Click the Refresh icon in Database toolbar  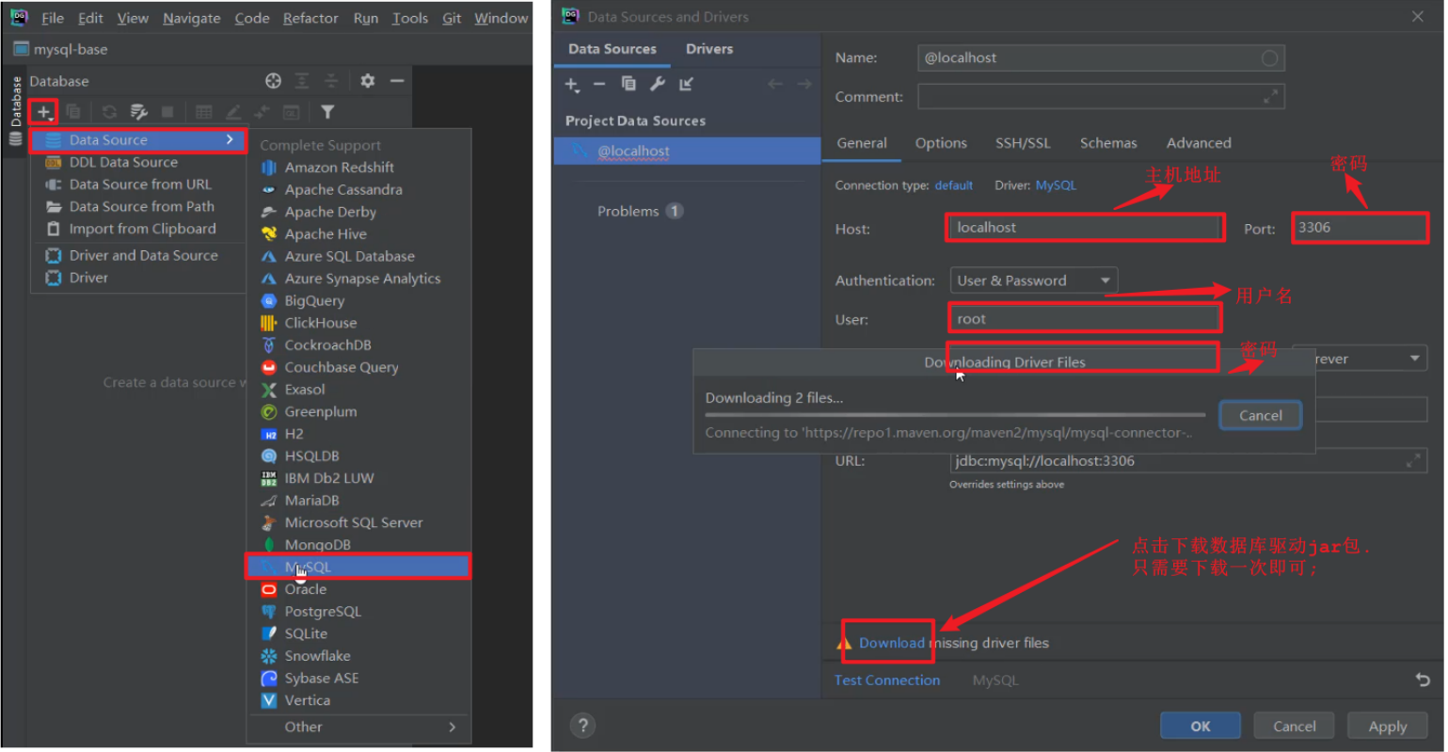pos(109,112)
